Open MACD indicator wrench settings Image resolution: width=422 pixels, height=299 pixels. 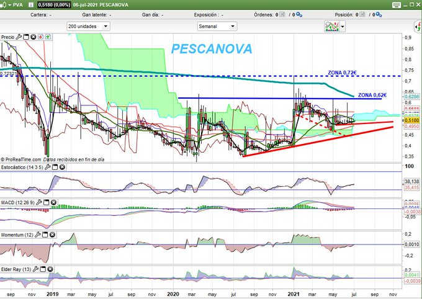[x=38, y=203]
